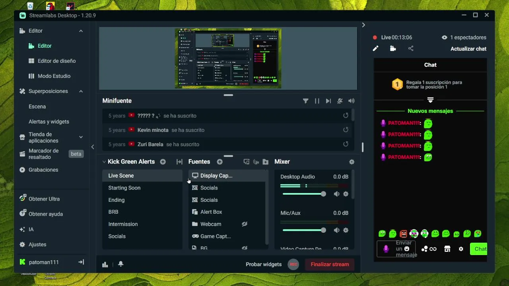Image resolution: width=509 pixels, height=286 pixels.
Task: Adjust the Desktop Audio volume slider
Action: [304, 194]
